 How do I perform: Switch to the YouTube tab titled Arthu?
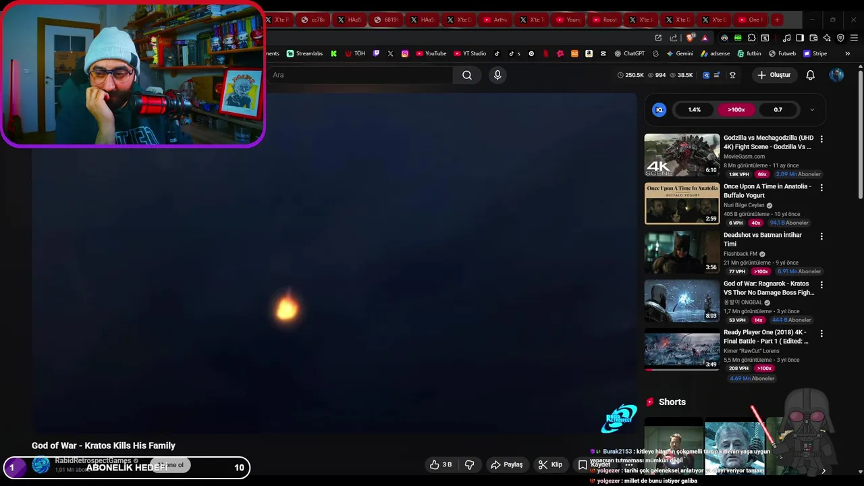pyautogui.click(x=495, y=20)
